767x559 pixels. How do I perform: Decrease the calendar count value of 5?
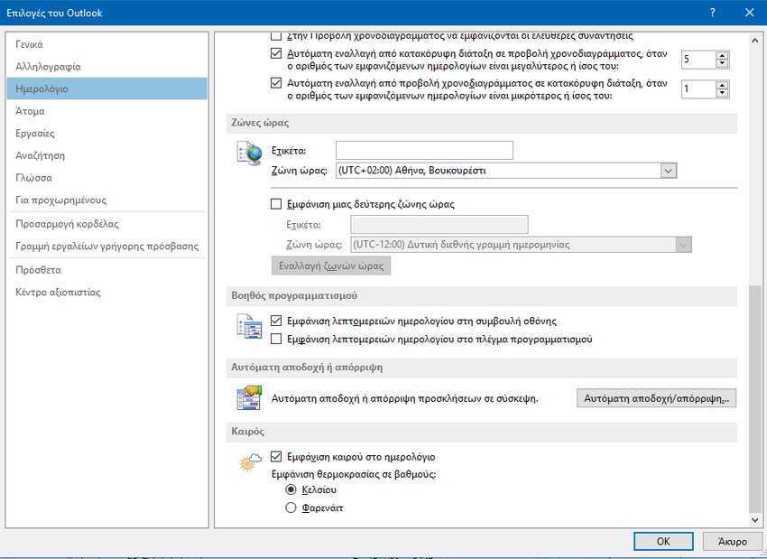722,63
